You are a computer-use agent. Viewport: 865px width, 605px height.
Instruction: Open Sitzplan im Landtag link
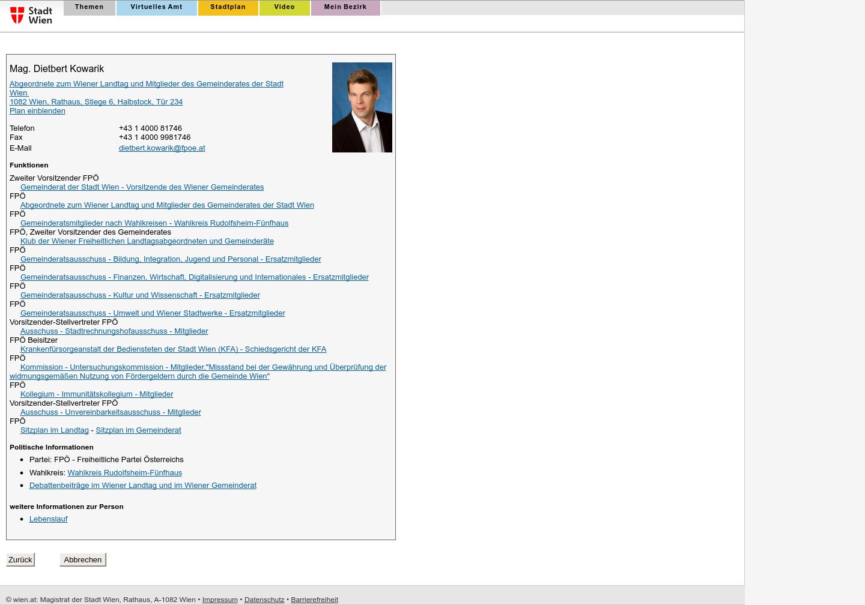point(55,430)
